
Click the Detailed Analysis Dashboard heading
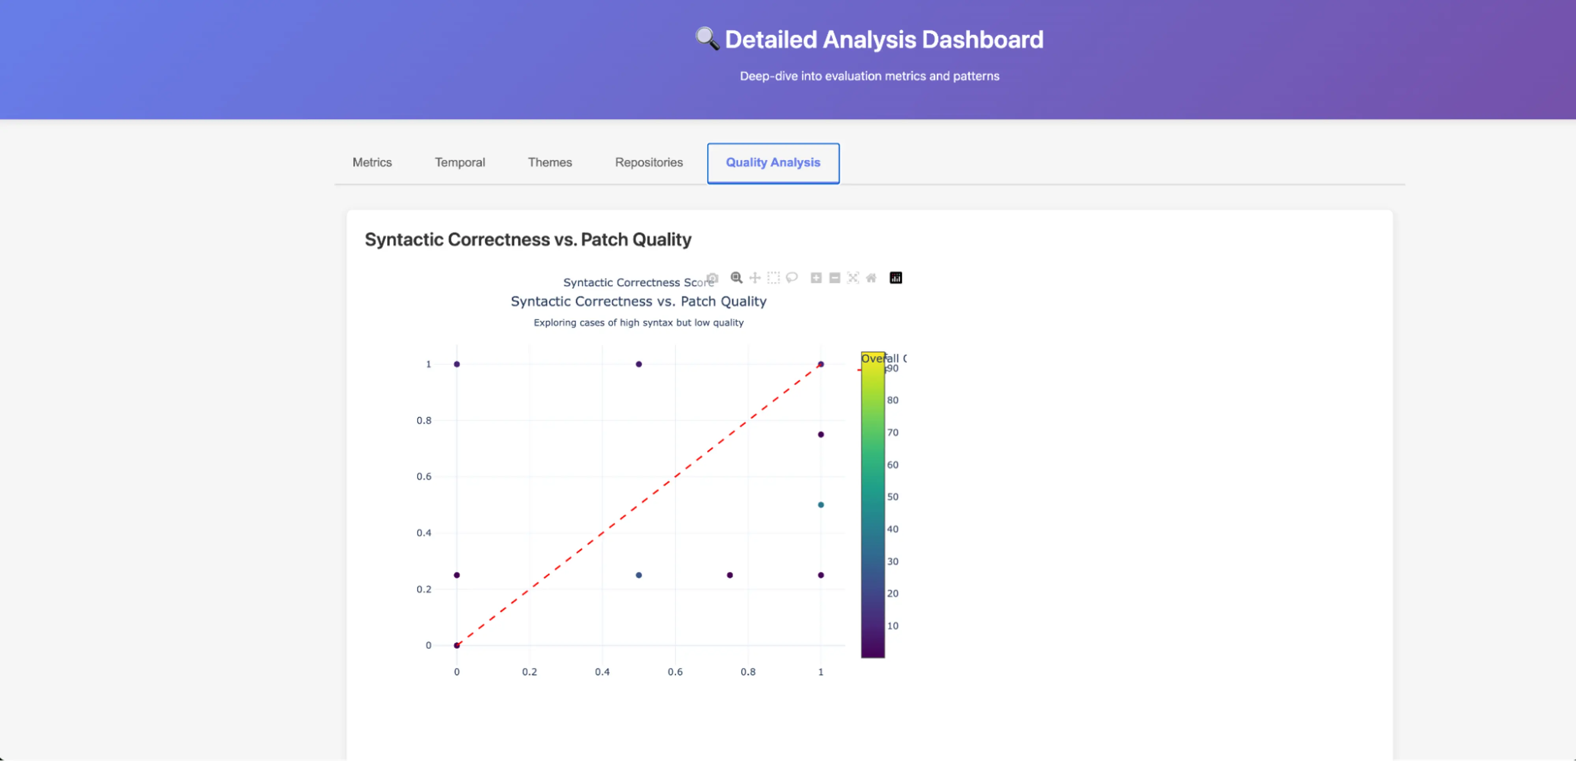(x=883, y=40)
